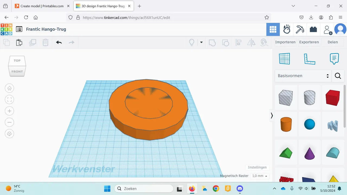Image resolution: width=347 pixels, height=195 pixels.
Task: Switch to Create model Printables.com tab
Action: (42, 6)
